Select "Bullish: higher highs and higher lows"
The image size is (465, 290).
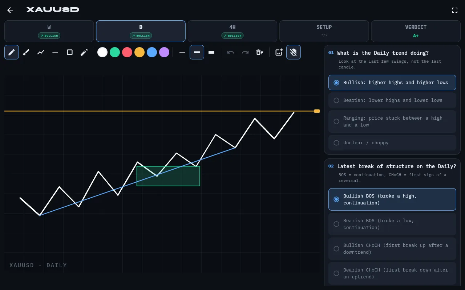coord(392,83)
